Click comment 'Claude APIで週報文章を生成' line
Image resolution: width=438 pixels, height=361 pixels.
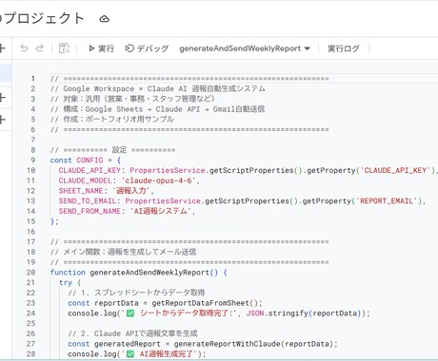(132, 333)
